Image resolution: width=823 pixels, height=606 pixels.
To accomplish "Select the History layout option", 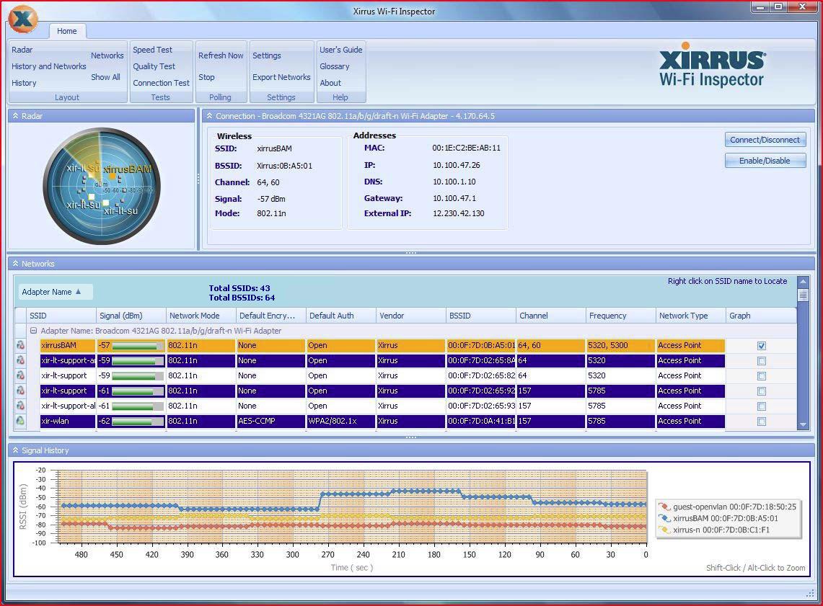I will click(x=24, y=83).
